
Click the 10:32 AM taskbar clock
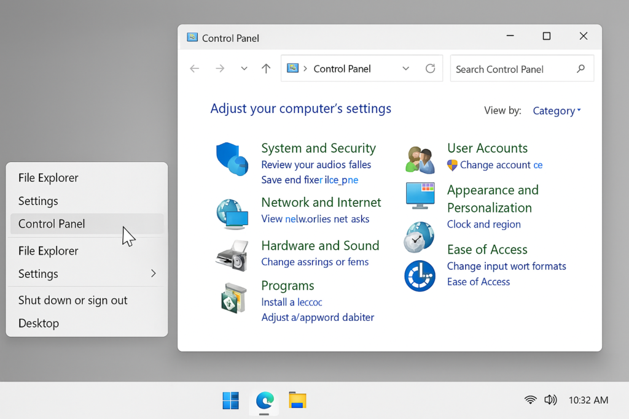coord(588,400)
